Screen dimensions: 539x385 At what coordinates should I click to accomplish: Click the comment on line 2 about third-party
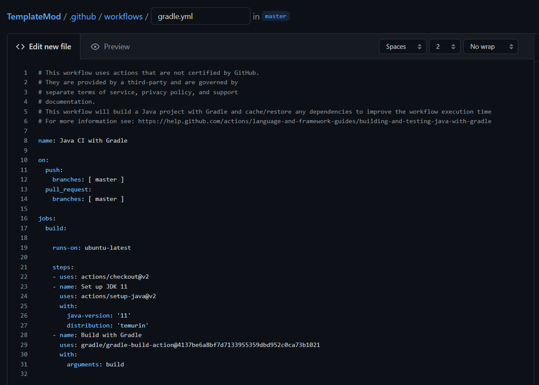pyautogui.click(x=138, y=82)
